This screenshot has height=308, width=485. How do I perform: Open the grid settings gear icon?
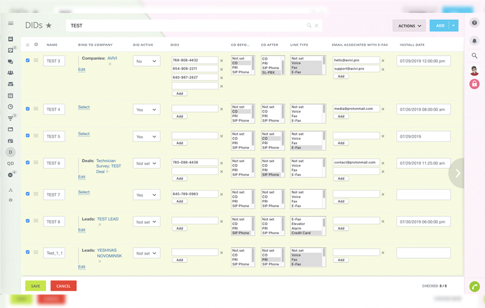[36, 45]
